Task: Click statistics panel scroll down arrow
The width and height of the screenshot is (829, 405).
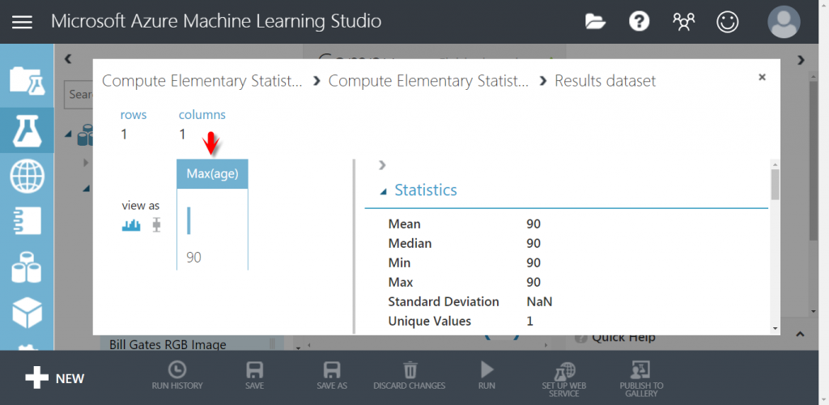Action: [775, 328]
